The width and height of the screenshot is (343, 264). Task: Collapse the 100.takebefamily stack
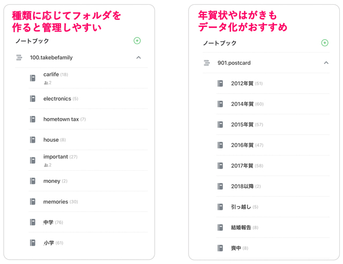click(x=138, y=57)
